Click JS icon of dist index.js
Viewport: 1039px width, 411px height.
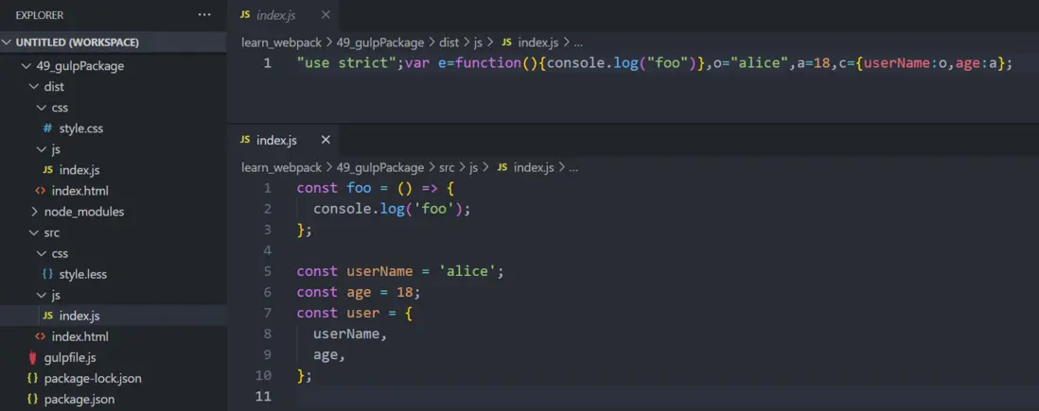pyautogui.click(x=47, y=170)
